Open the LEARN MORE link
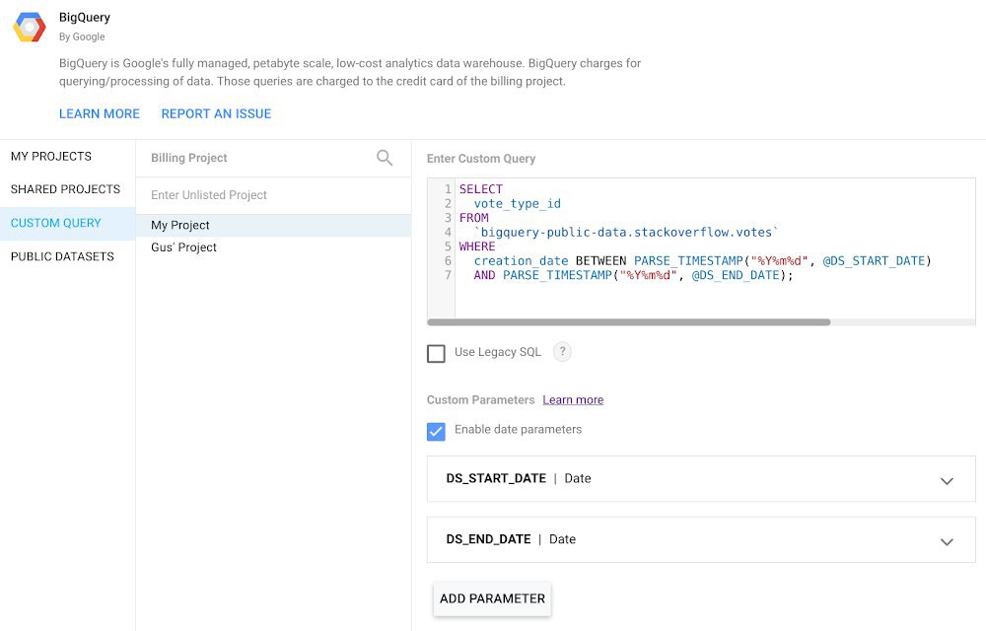Screen dimensions: 986x631 coord(100,113)
